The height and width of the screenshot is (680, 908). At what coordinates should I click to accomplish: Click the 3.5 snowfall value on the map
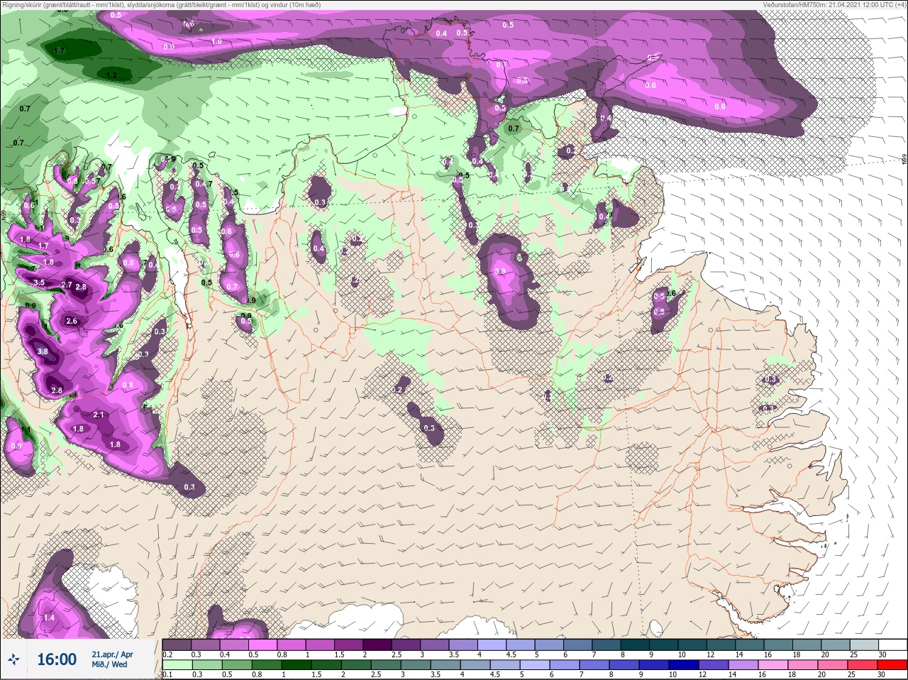click(39, 283)
